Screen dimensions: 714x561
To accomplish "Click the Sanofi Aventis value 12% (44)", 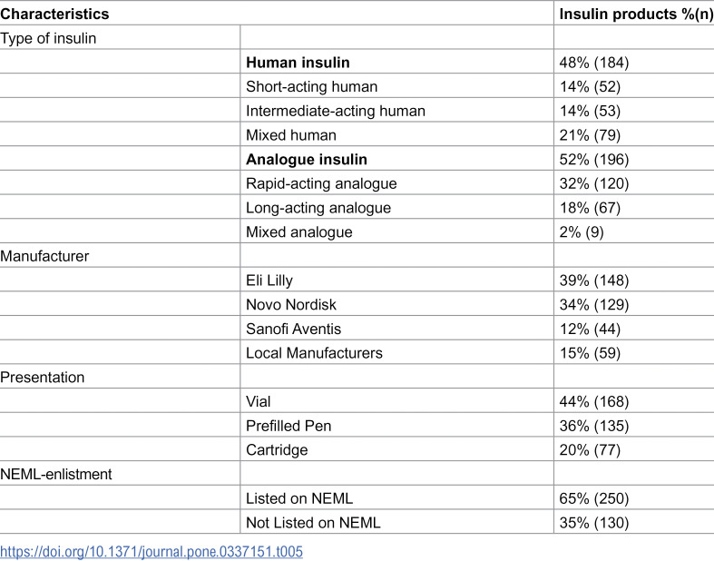I will 590,329.
